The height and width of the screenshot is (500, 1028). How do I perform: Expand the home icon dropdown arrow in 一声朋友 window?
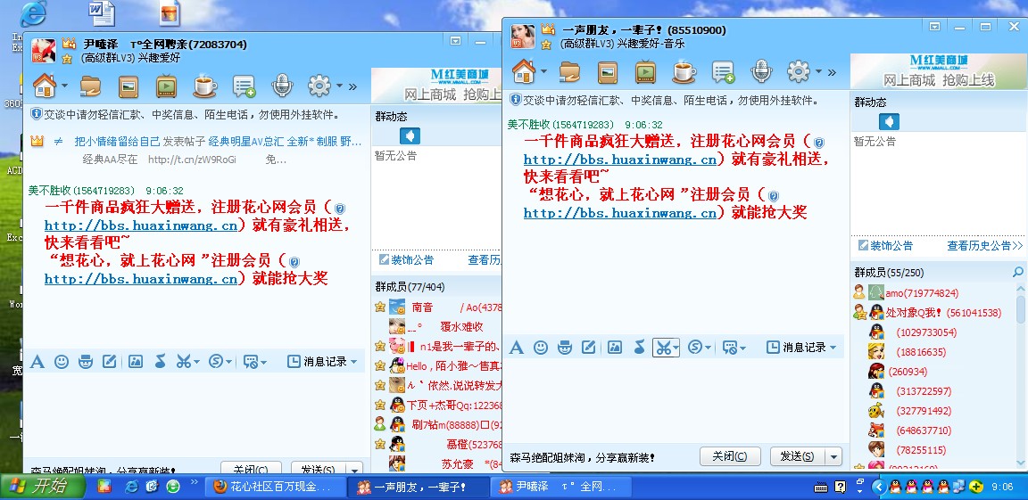544,71
